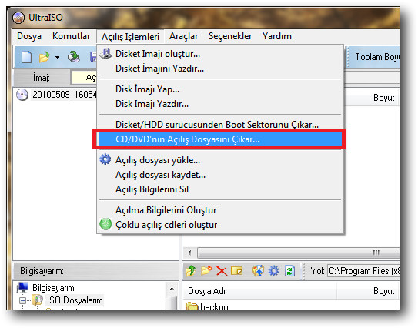
Task: Click the refresh icon in local toolbar
Action: click(x=289, y=271)
